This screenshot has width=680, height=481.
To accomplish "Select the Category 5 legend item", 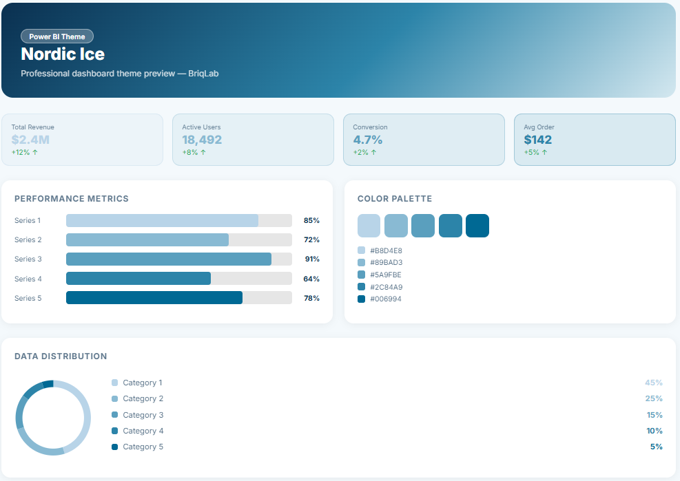I will pyautogui.click(x=143, y=447).
